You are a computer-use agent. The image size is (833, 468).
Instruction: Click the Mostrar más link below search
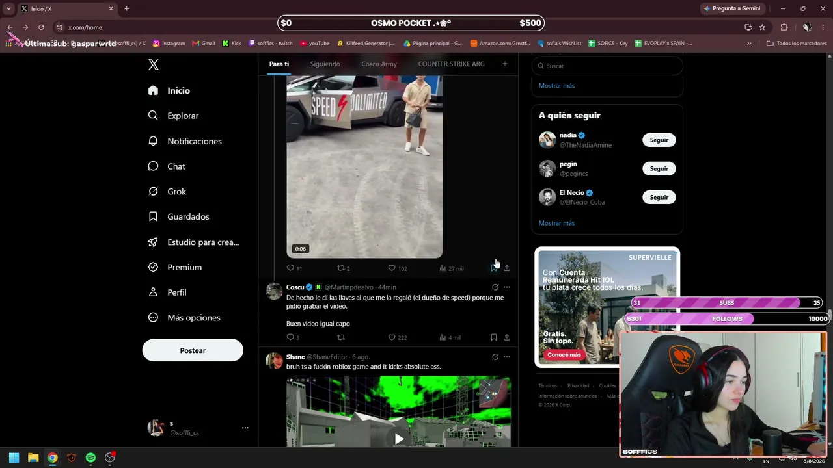tap(556, 86)
